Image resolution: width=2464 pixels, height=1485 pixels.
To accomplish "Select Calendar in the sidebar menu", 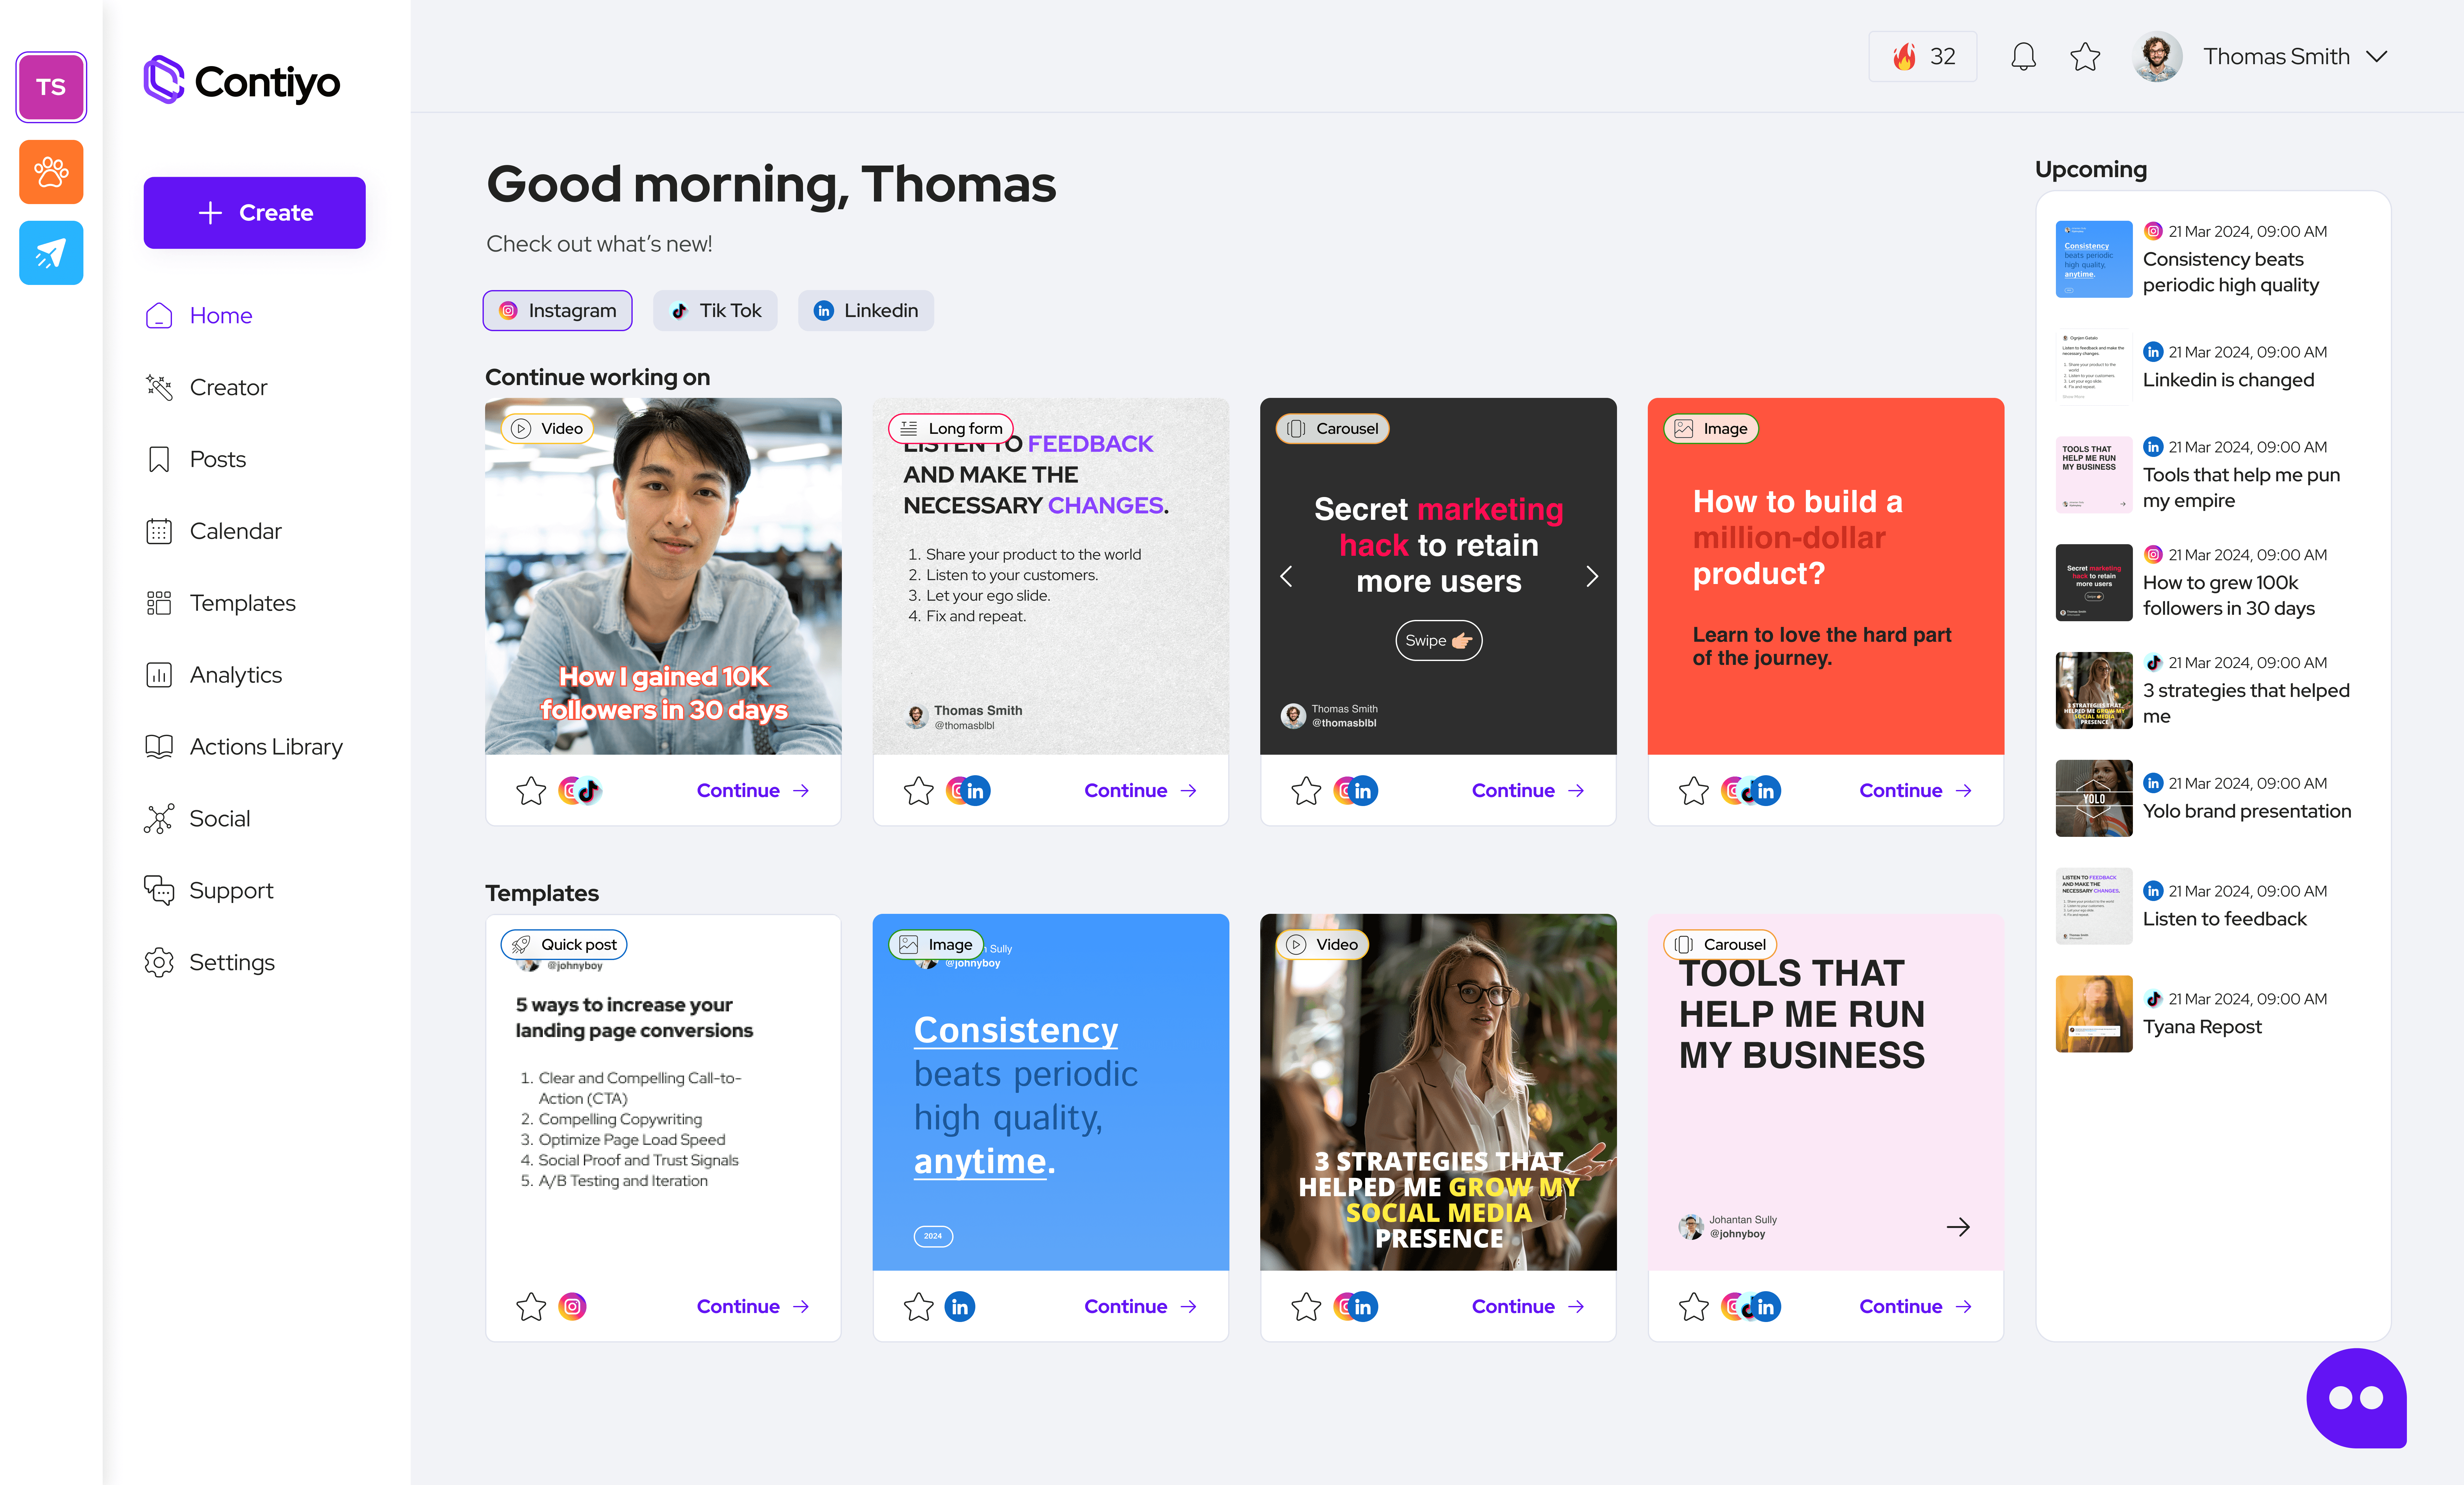I will [x=236, y=531].
